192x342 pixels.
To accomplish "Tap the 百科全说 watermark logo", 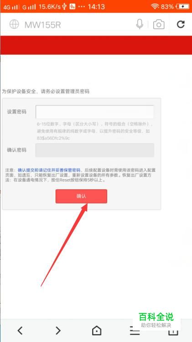I will pos(156,317).
